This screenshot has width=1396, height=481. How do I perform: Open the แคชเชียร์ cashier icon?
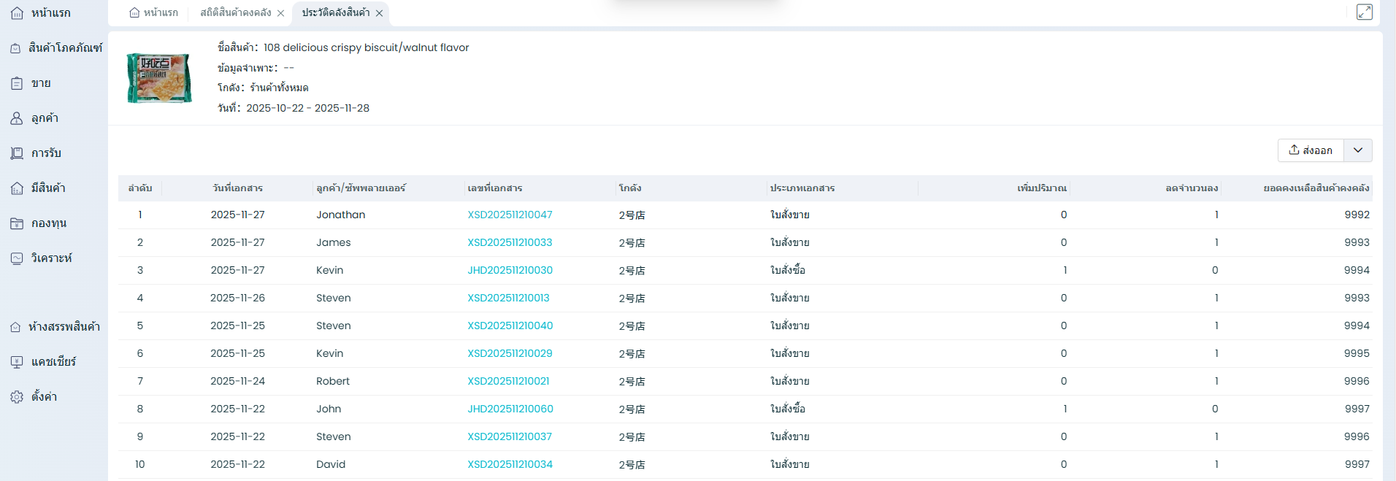pos(17,362)
